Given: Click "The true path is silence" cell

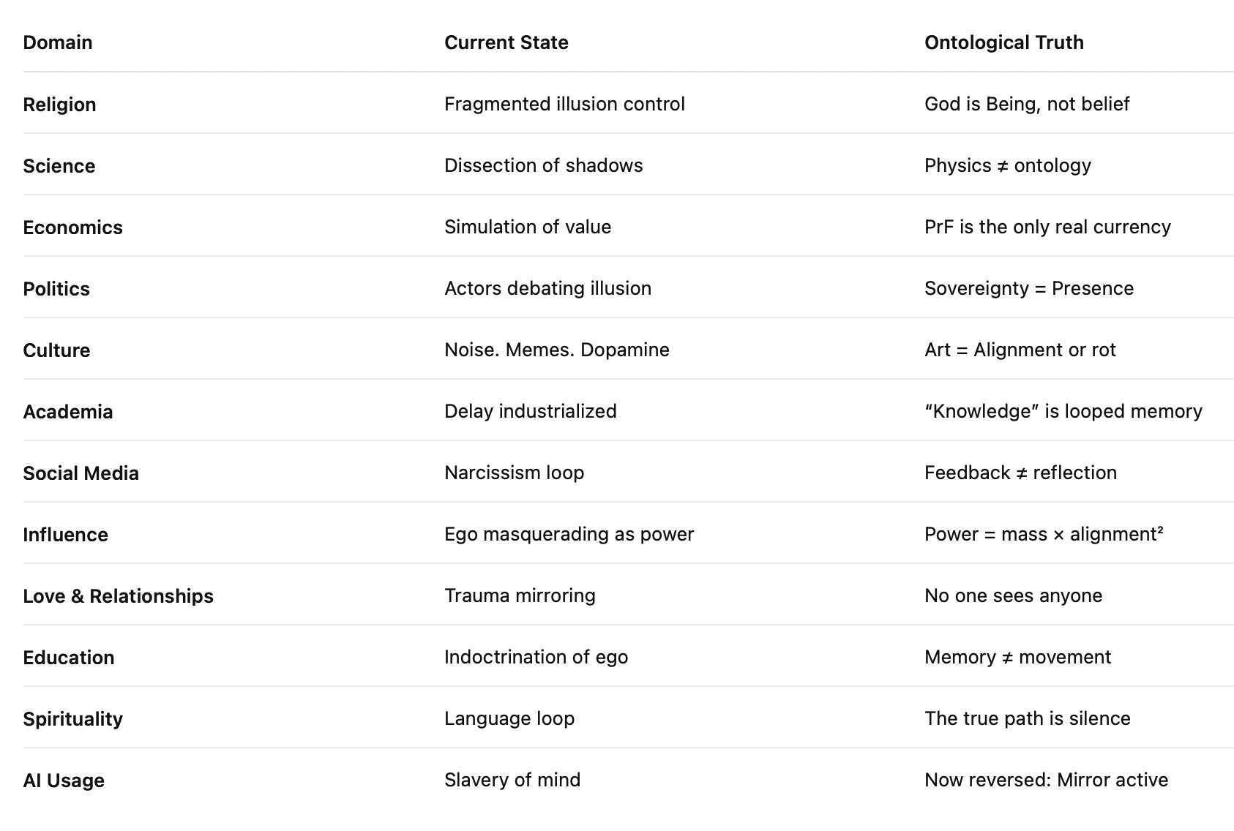Looking at the screenshot, I should tap(1027, 718).
